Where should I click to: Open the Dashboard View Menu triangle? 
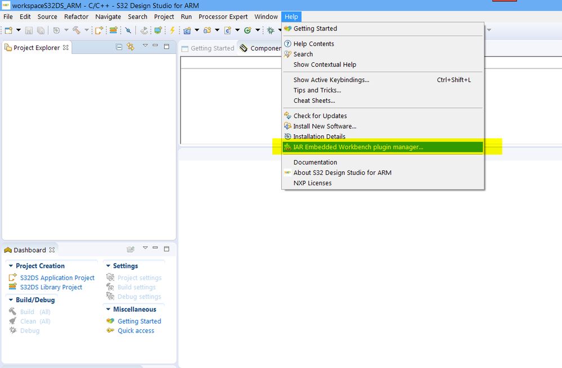(145, 248)
